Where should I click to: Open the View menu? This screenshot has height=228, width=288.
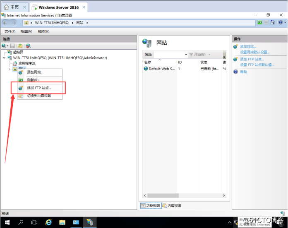tap(26, 31)
